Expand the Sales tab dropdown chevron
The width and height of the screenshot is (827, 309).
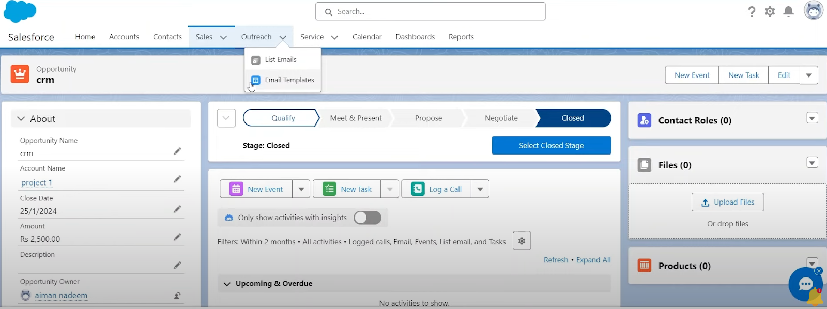(224, 37)
